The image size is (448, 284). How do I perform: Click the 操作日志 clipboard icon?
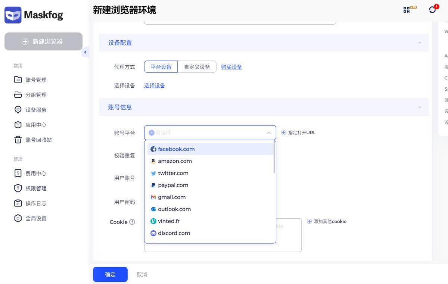pos(18,203)
